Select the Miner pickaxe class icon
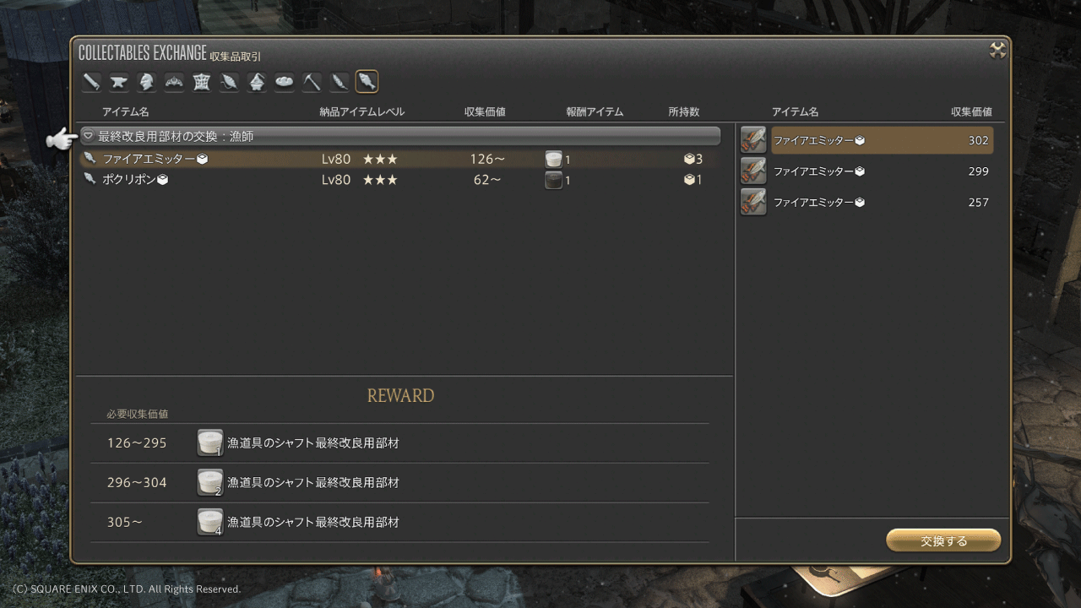The width and height of the screenshot is (1081, 608). point(312,82)
